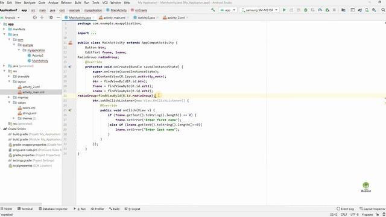The width and height of the screenshot is (386, 217).
Task: Click the Make Project hammer icon
Action: 213,10
